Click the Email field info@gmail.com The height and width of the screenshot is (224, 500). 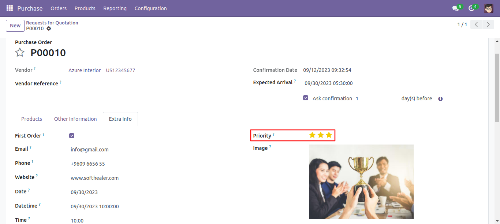(x=90, y=150)
